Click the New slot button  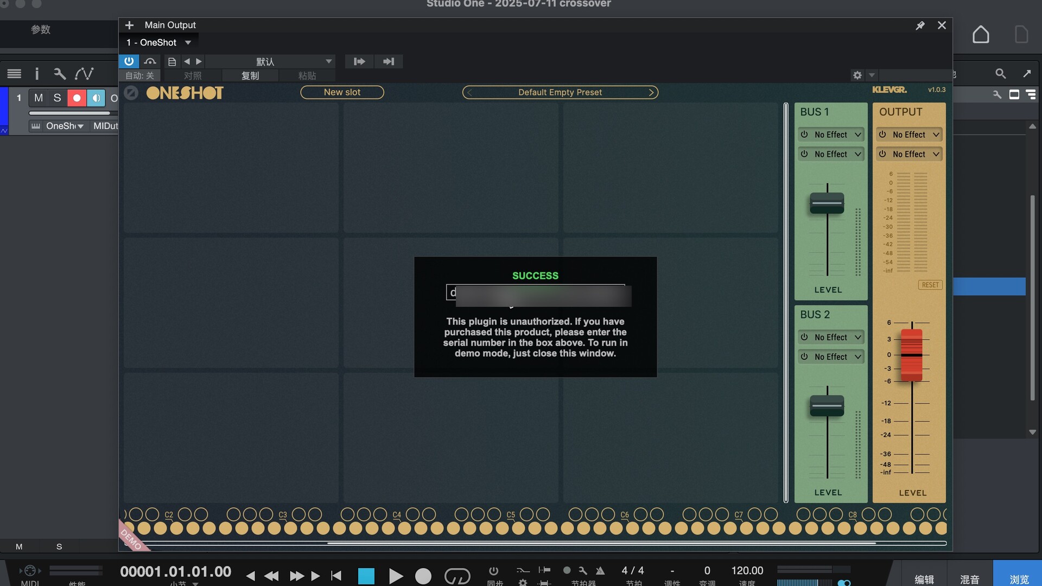click(342, 92)
